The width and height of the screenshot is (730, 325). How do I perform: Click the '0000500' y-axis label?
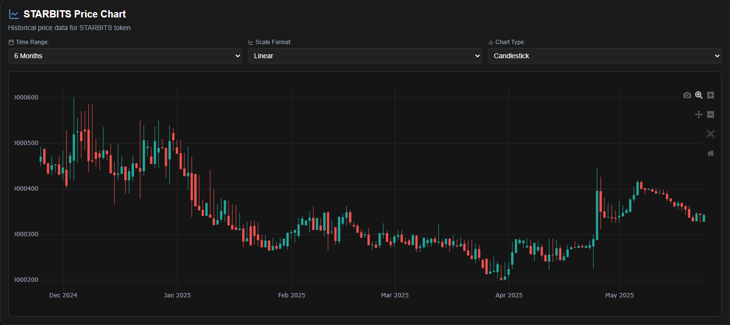(26, 143)
